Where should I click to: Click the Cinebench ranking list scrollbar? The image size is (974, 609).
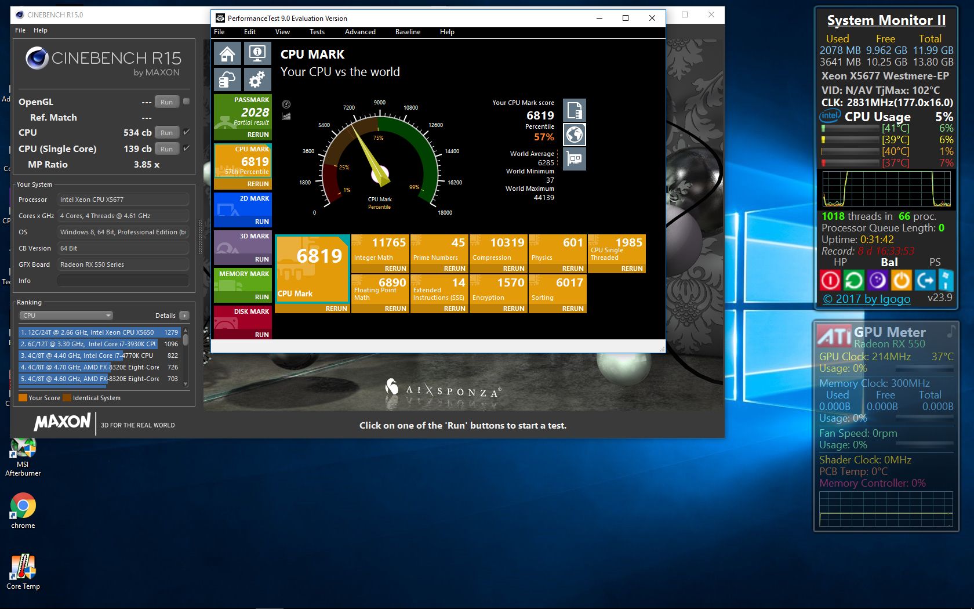(186, 357)
